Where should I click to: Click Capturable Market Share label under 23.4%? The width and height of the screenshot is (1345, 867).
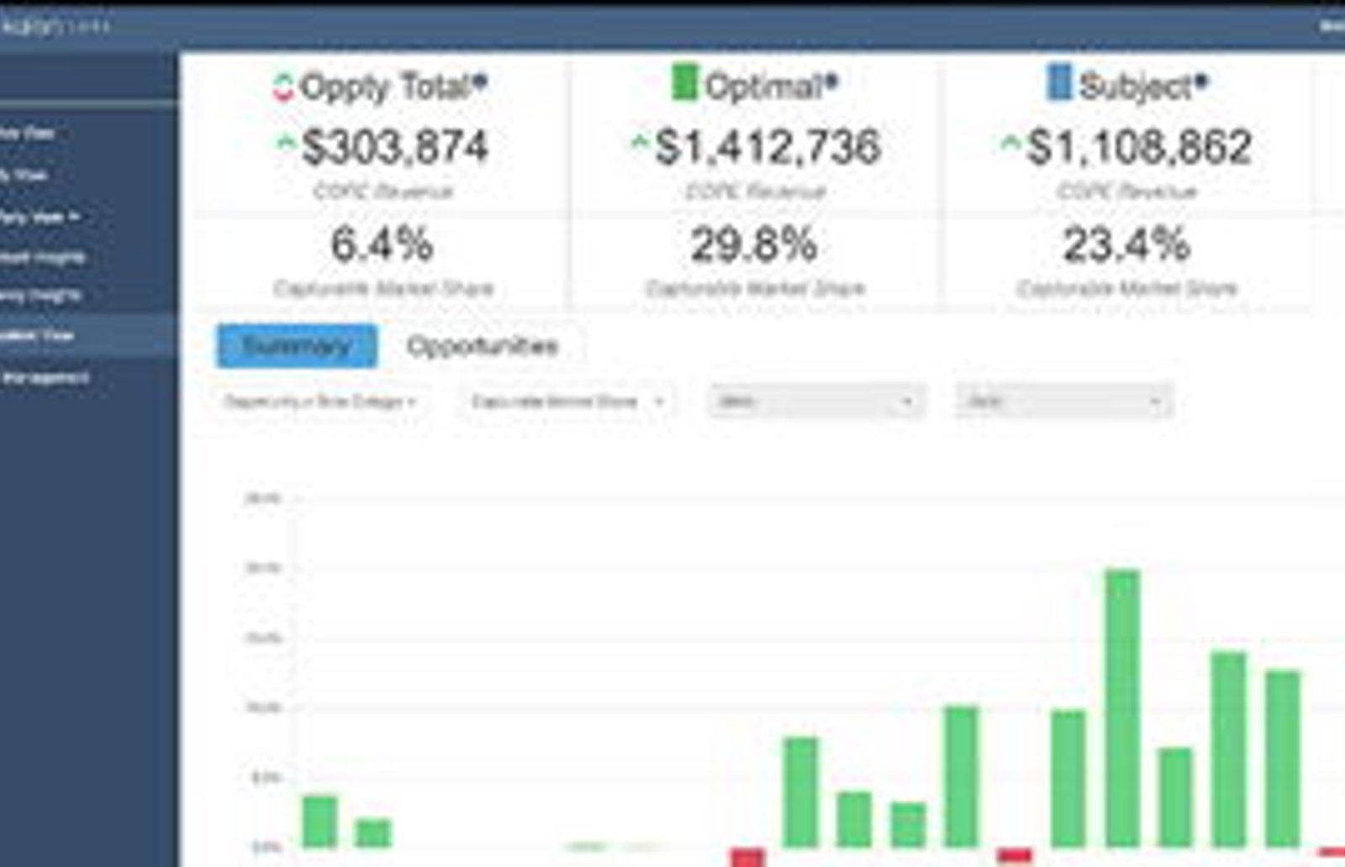click(x=1126, y=289)
